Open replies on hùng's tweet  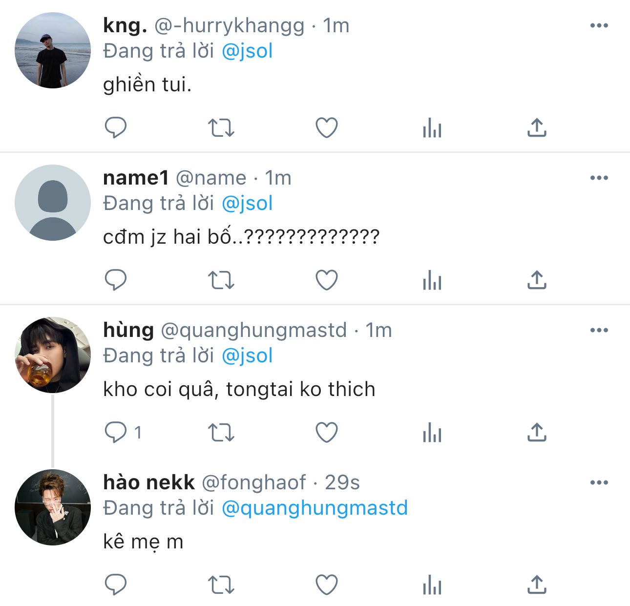pyautogui.click(x=116, y=433)
